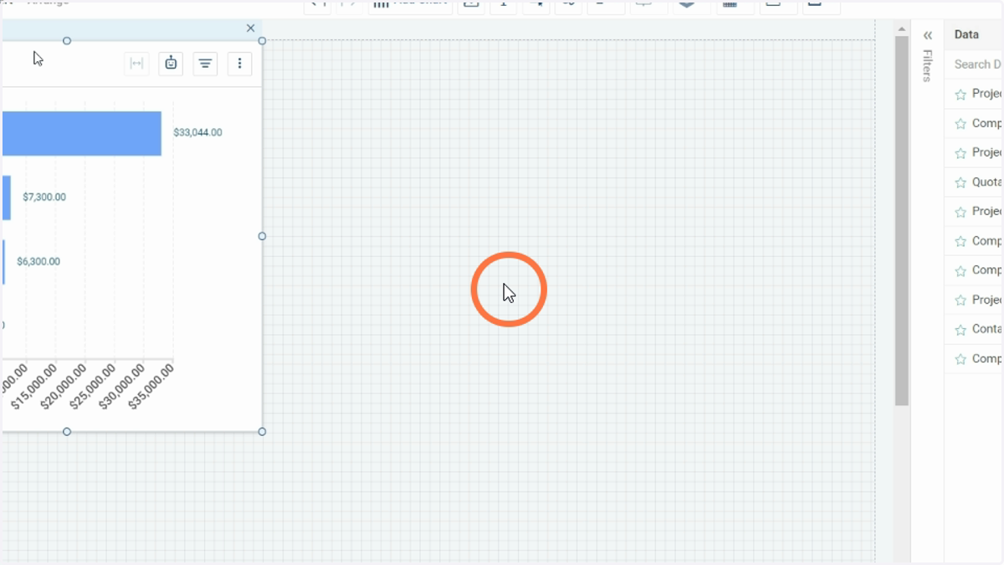1004x565 pixels.
Task: Click the fit-width arrows icon on the chart
Action: click(136, 64)
